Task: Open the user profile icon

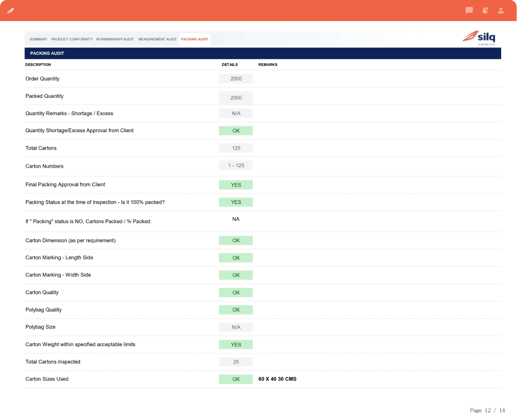Action: [x=500, y=11]
